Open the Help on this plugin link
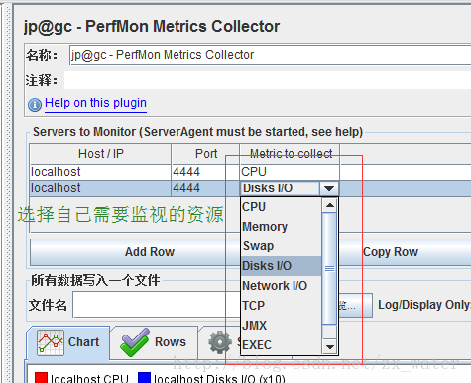 pos(95,103)
